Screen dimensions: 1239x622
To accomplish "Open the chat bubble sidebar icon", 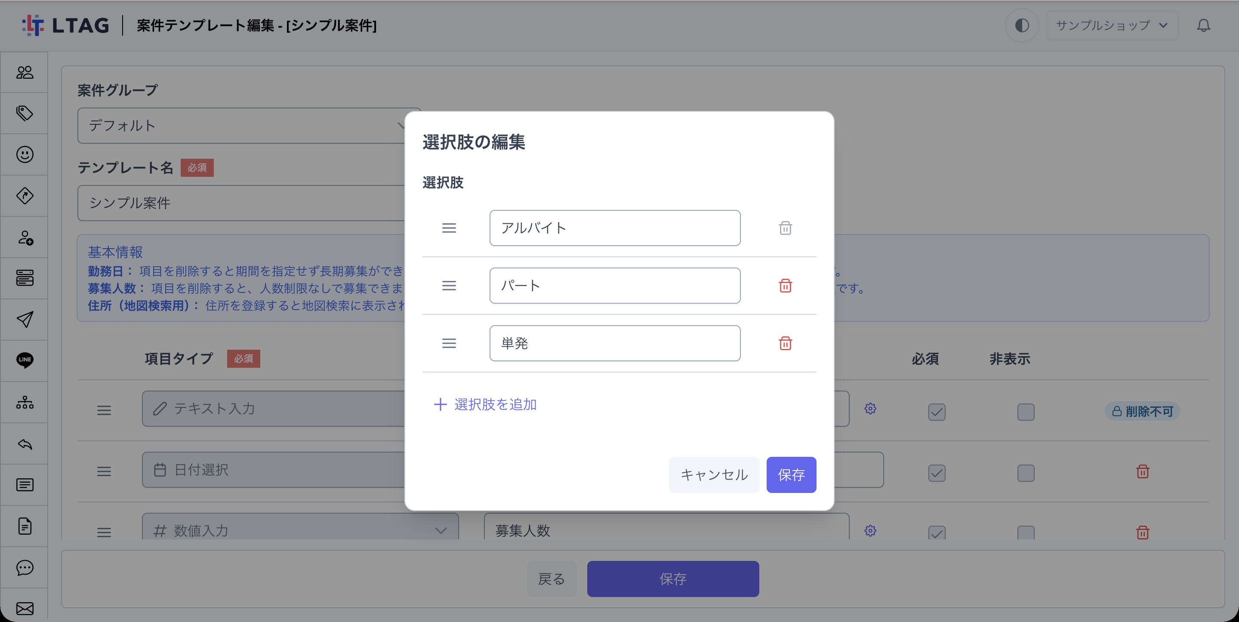I will (x=25, y=568).
